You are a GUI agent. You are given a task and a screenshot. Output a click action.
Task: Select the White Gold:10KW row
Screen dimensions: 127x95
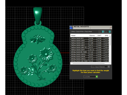pos(90,56)
